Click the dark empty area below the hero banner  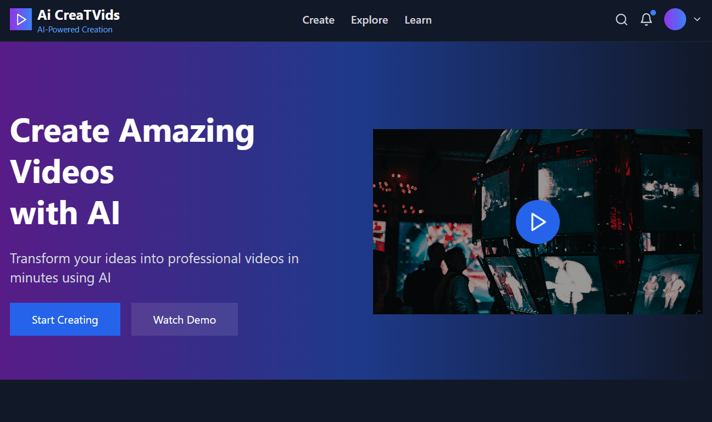tap(356, 401)
